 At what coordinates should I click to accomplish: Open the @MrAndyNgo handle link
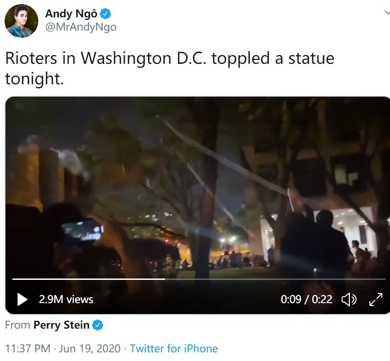(x=81, y=27)
